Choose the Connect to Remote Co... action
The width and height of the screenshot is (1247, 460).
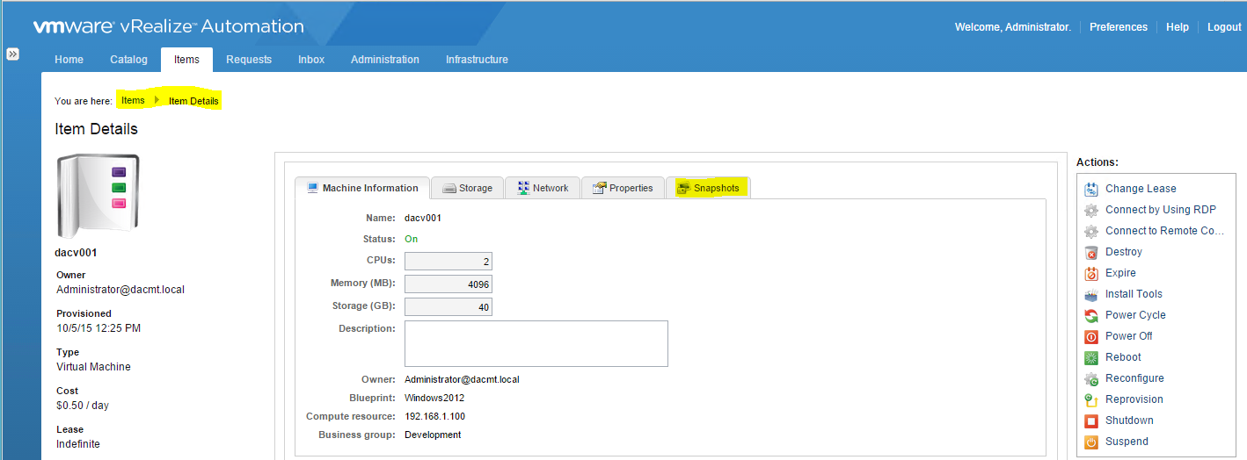click(x=1165, y=231)
